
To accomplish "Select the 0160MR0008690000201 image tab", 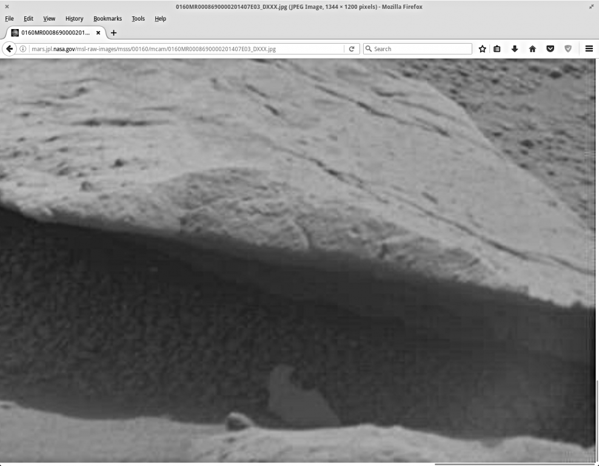I will [55, 33].
